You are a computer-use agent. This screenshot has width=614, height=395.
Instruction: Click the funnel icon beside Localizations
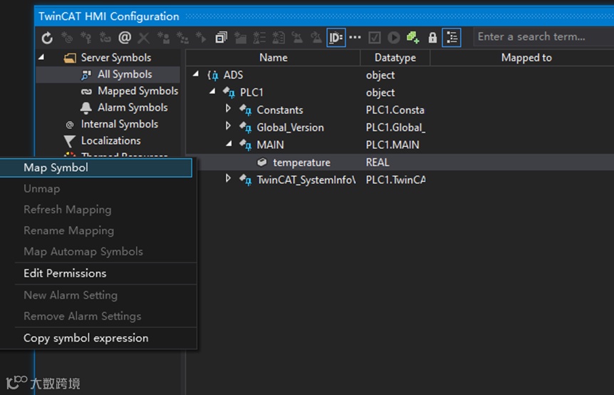click(x=69, y=141)
